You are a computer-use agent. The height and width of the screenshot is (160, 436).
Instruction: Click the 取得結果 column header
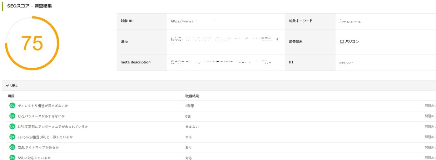[192, 96]
